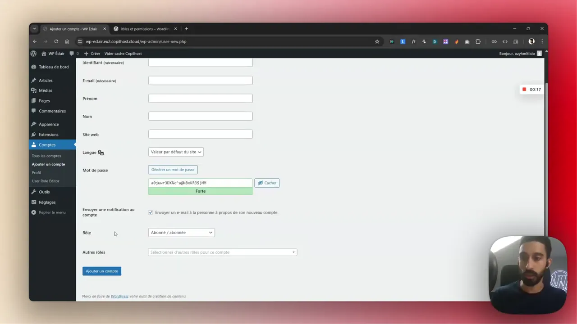The width and height of the screenshot is (577, 324).
Task: Go to Tableau de bord
Action: [x=55, y=67]
